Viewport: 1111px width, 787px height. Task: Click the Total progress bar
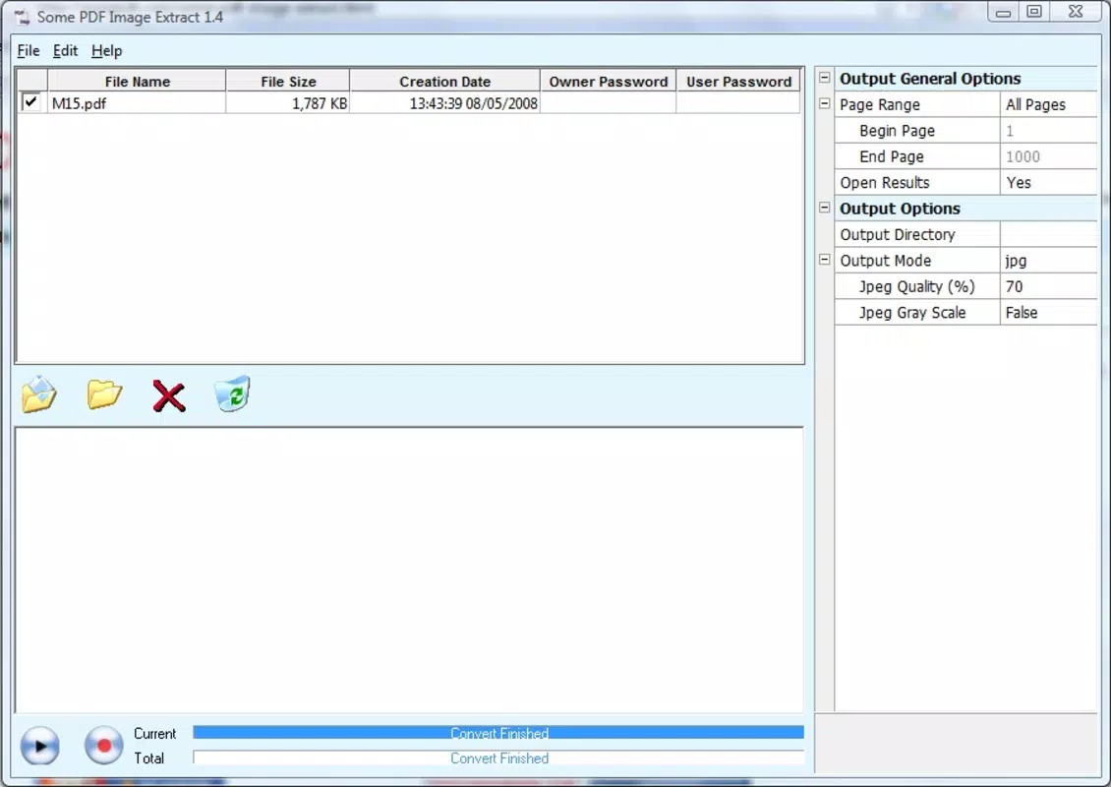click(x=498, y=757)
